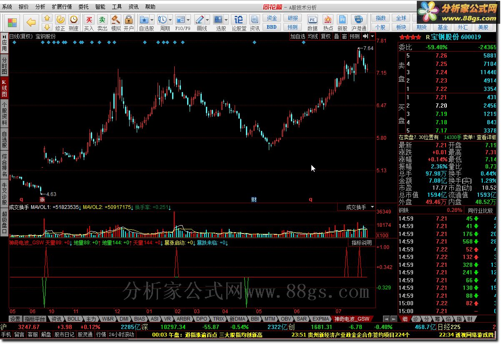Click the 同行业比较 link
The image size is (501, 344).
[x=480, y=211]
